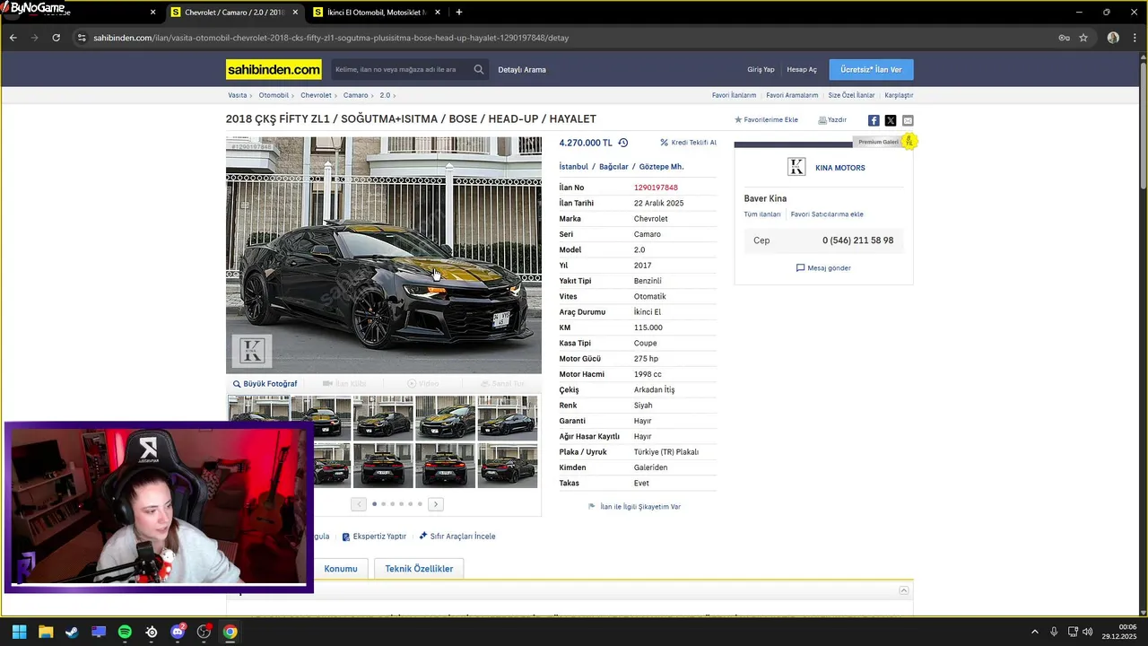Viewport: 1148px width, 646px height.
Task: Click the Camaro breadcrumb
Action: [355, 95]
